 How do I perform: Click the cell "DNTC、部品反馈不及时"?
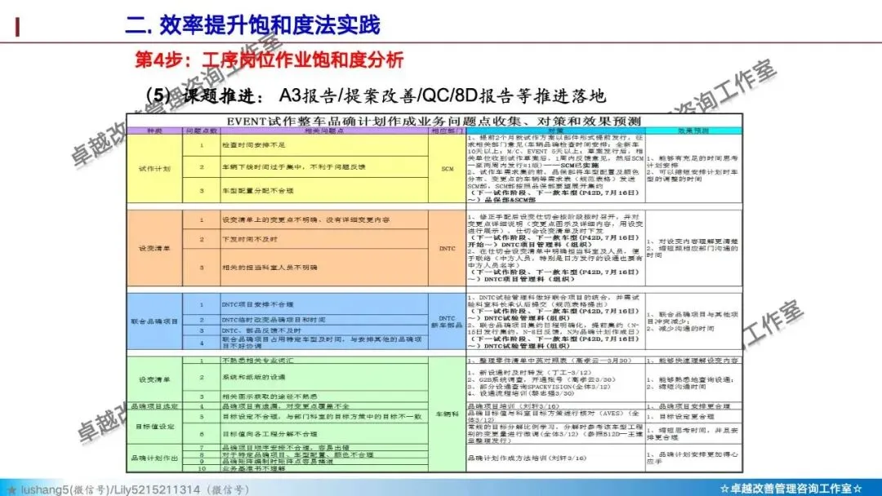(x=324, y=330)
